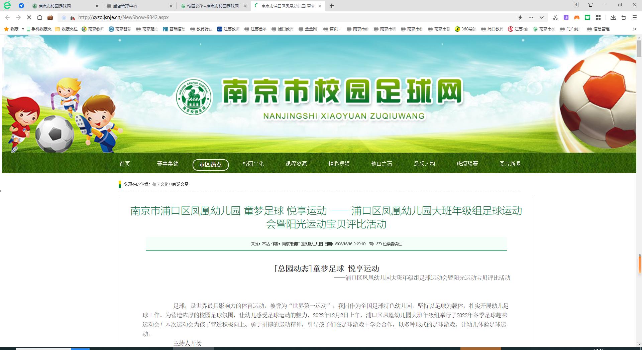Open the skin shirt icon
The image size is (642, 350).
[591, 5]
